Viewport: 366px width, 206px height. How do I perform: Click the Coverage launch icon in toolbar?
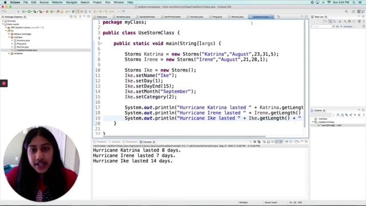(x=34, y=11)
